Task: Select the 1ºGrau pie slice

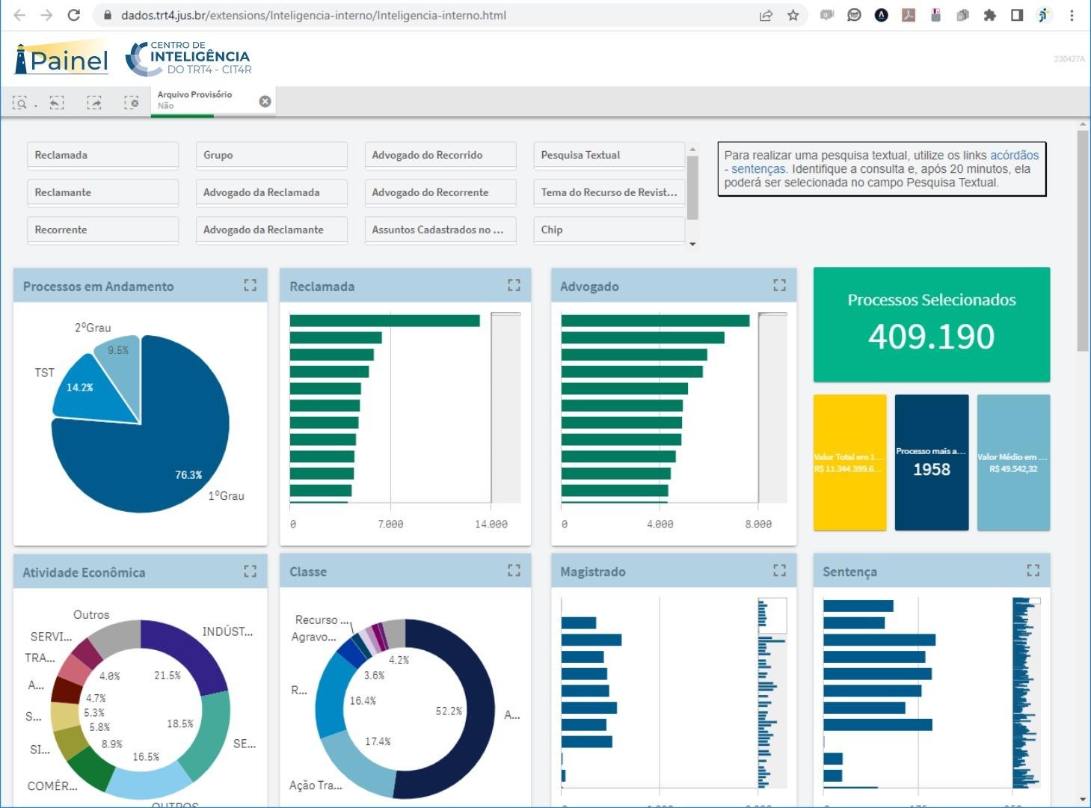Action: point(150,456)
